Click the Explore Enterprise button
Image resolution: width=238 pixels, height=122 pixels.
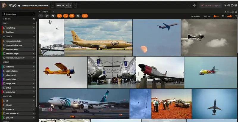pos(211,5)
